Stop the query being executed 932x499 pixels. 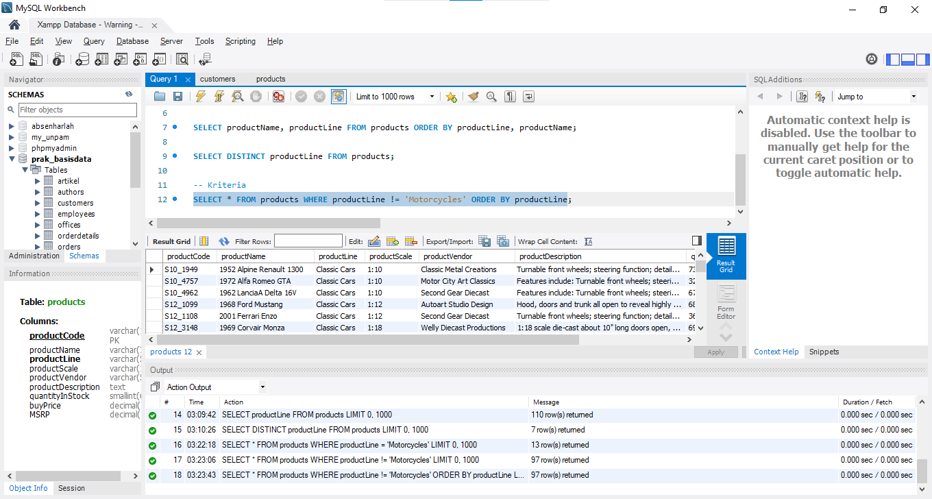(x=256, y=97)
